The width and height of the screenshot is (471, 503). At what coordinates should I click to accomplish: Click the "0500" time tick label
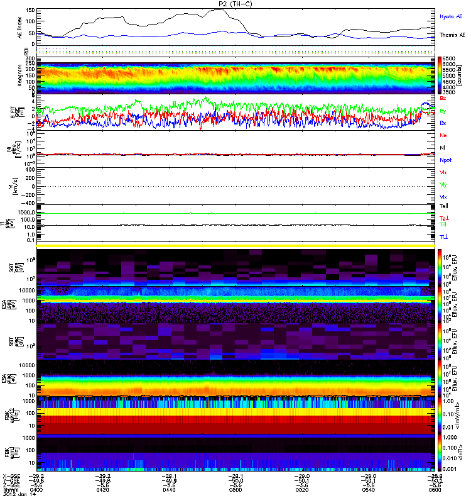pos(235,490)
